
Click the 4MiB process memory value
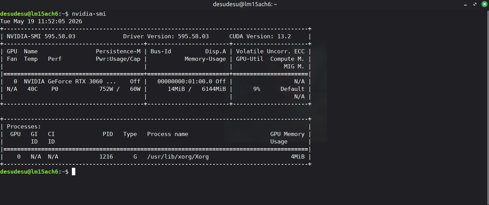click(x=298, y=157)
